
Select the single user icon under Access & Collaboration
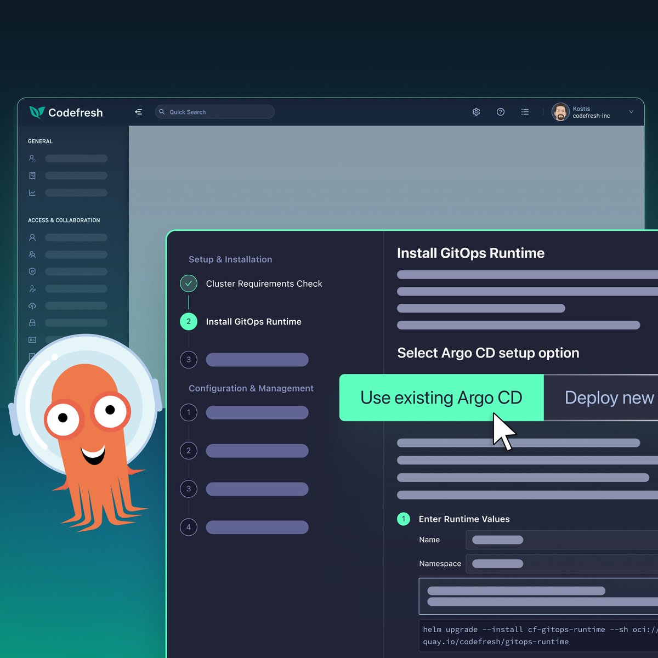coord(32,237)
